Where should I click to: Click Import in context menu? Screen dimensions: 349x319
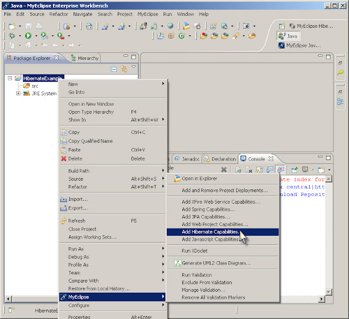[113, 199]
